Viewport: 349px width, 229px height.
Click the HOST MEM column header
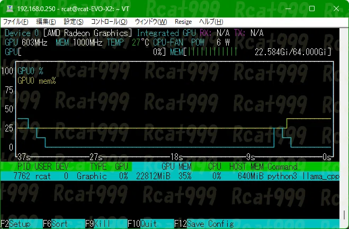(246, 166)
